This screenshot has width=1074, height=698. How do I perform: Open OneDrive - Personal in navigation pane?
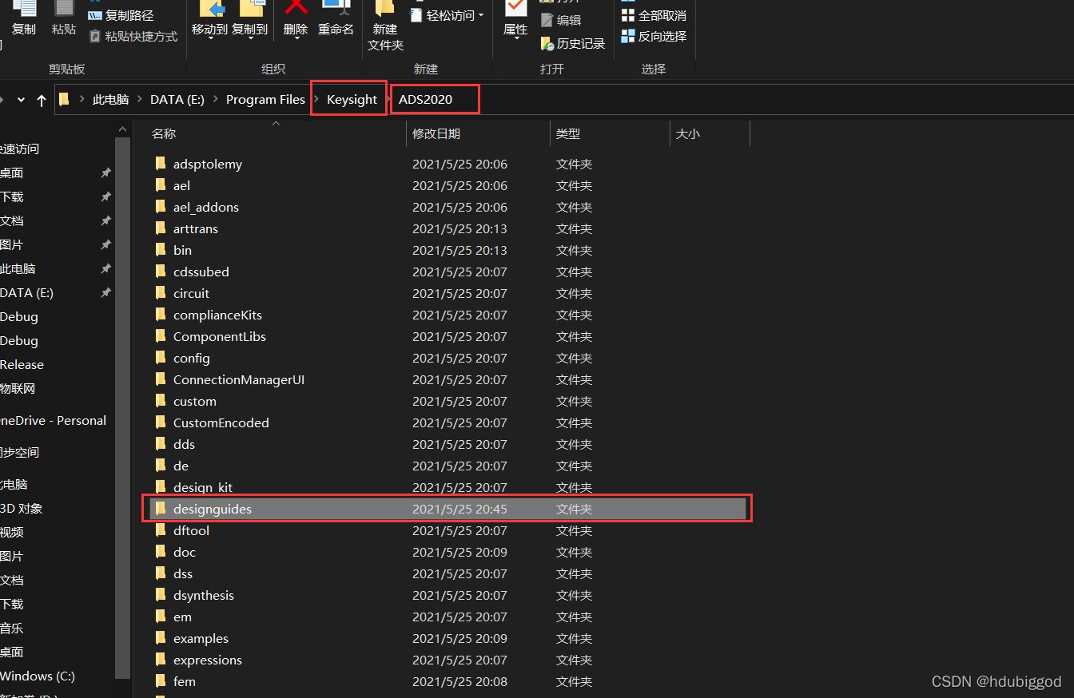point(53,421)
